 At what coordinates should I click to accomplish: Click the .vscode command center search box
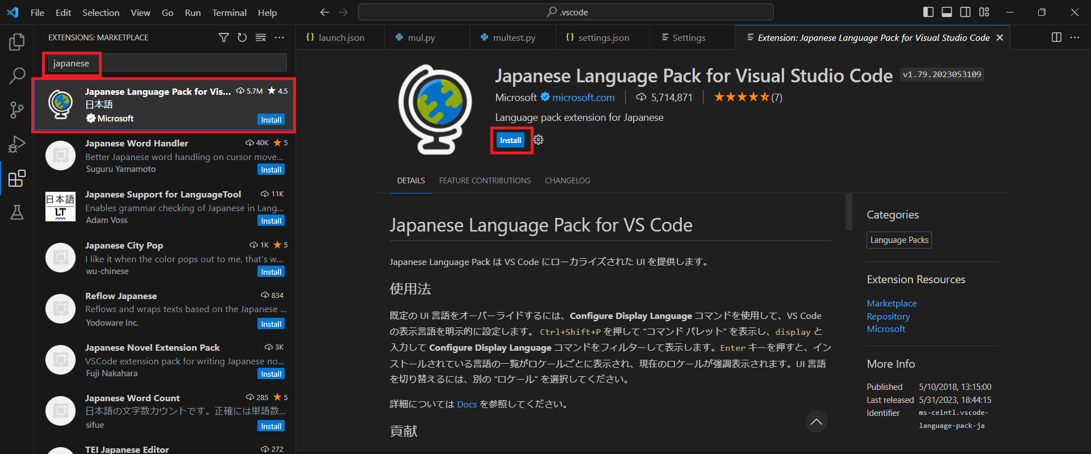coord(565,12)
